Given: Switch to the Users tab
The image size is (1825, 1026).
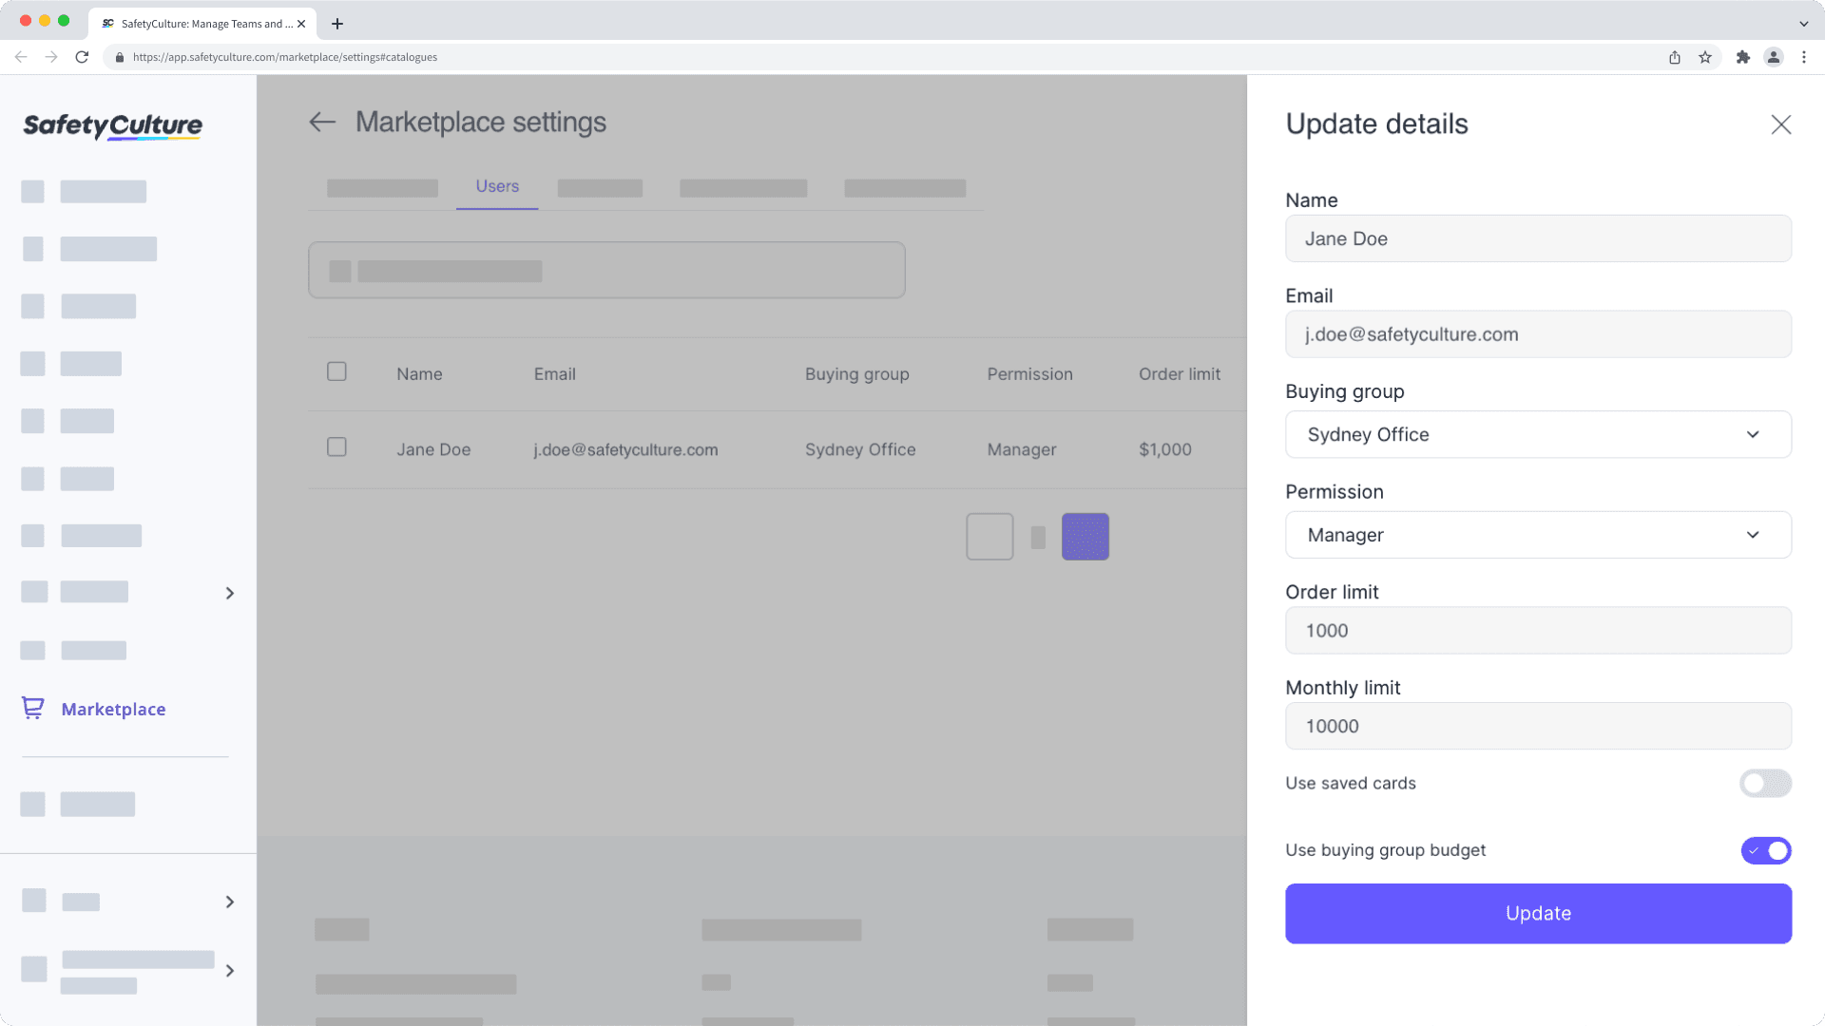Looking at the screenshot, I should 497,186.
